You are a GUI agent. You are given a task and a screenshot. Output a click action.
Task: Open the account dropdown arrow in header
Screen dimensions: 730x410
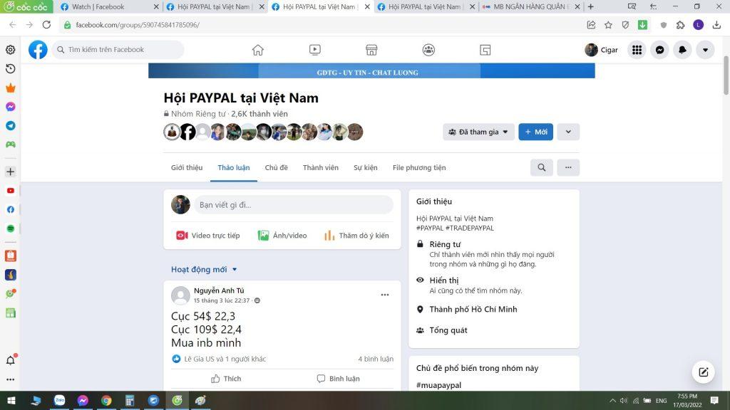click(x=705, y=50)
